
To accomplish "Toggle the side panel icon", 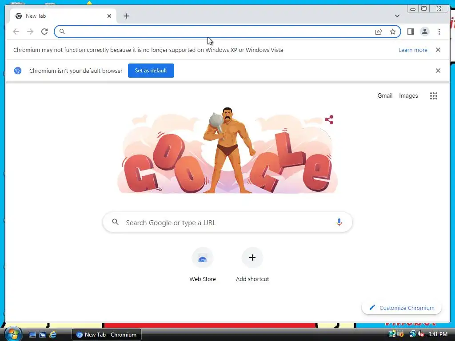I will point(410,32).
